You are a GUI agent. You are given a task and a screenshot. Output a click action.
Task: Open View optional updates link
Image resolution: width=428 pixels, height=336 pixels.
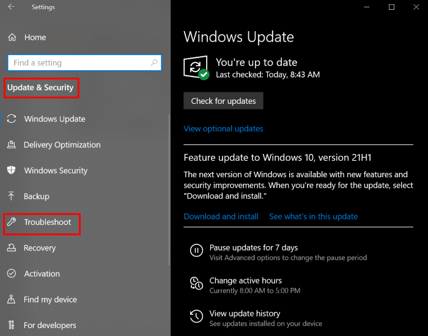[x=223, y=129]
